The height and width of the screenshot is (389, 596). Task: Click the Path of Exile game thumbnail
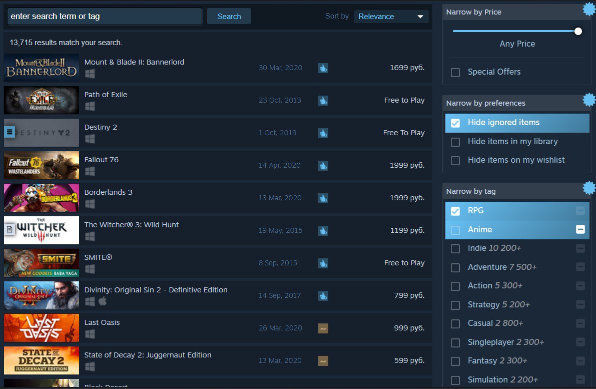tap(42, 100)
